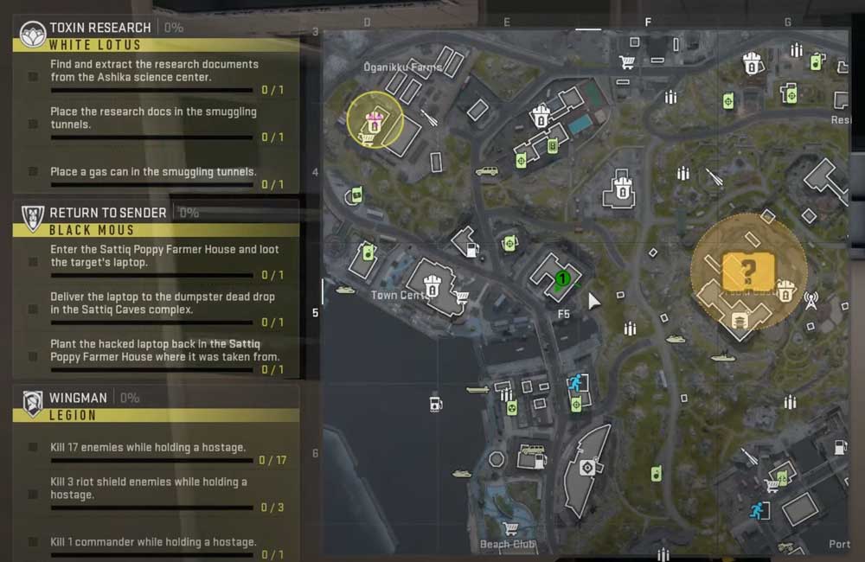Click the Black Mous faction shield icon
Screen dimensions: 865x562
click(x=33, y=219)
